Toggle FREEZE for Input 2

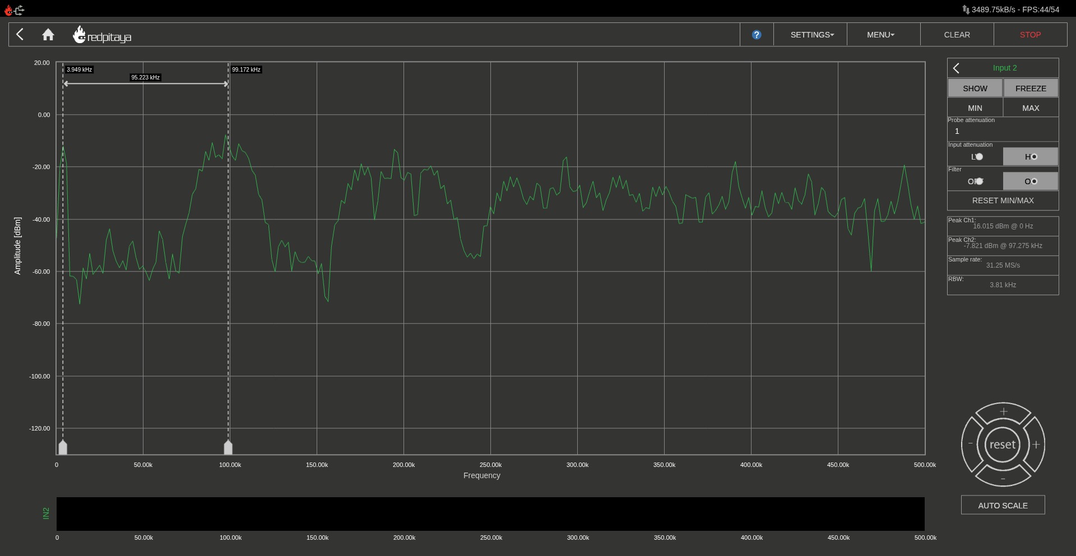[1031, 88]
